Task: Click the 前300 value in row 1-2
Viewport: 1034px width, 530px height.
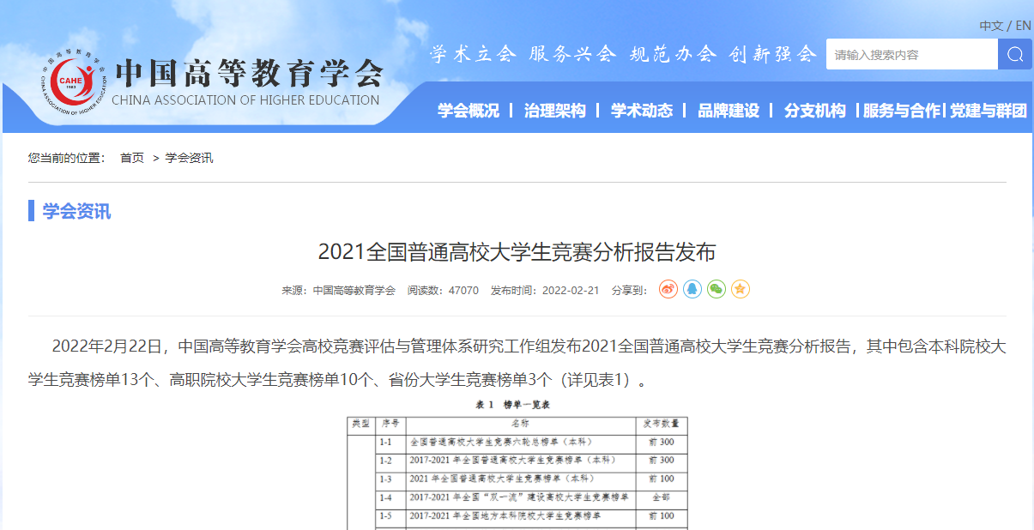Action: point(662,461)
